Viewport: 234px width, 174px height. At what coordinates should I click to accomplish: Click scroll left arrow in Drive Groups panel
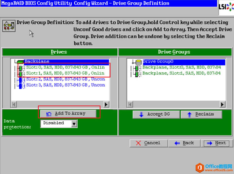point(130,104)
